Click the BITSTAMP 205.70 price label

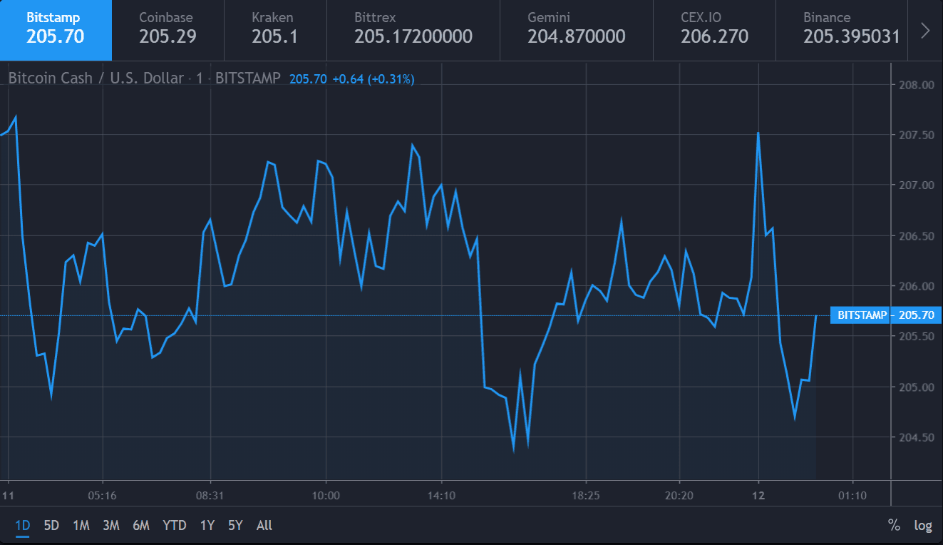click(x=886, y=315)
